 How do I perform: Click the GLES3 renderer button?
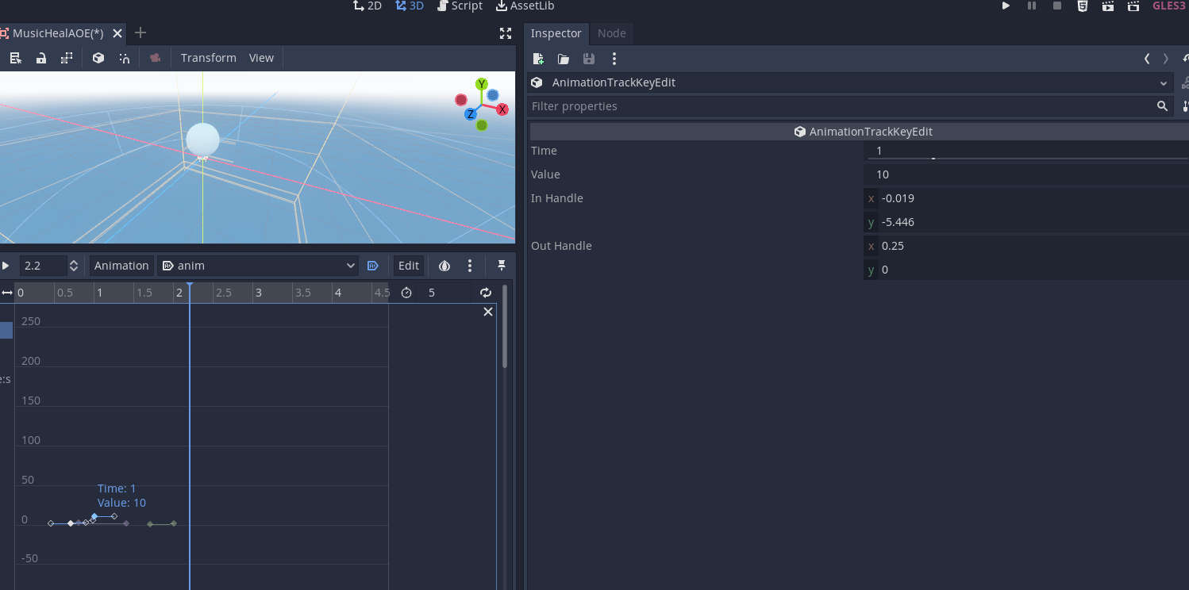tap(1168, 6)
